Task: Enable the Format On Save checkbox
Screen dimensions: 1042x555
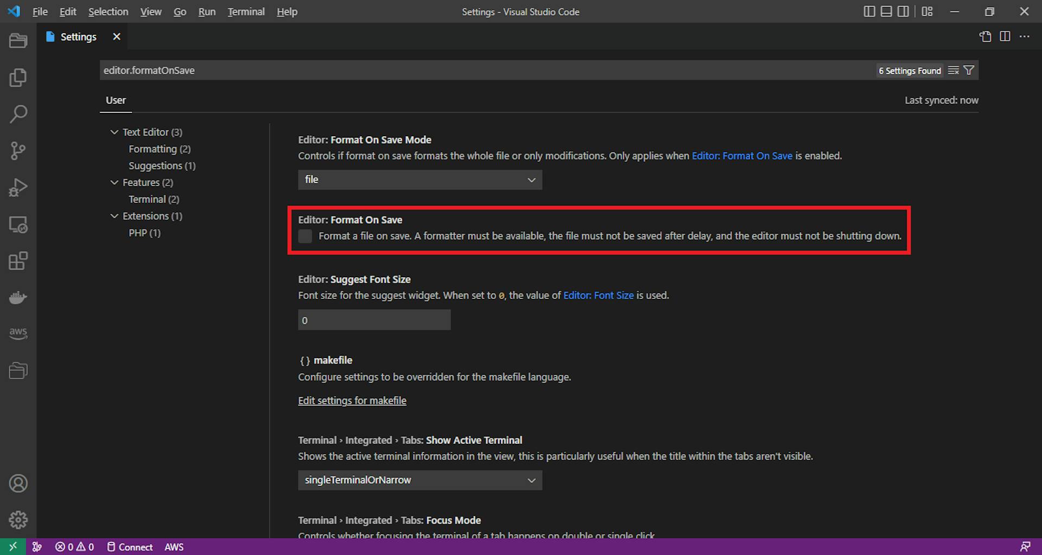Action: pyautogui.click(x=305, y=236)
